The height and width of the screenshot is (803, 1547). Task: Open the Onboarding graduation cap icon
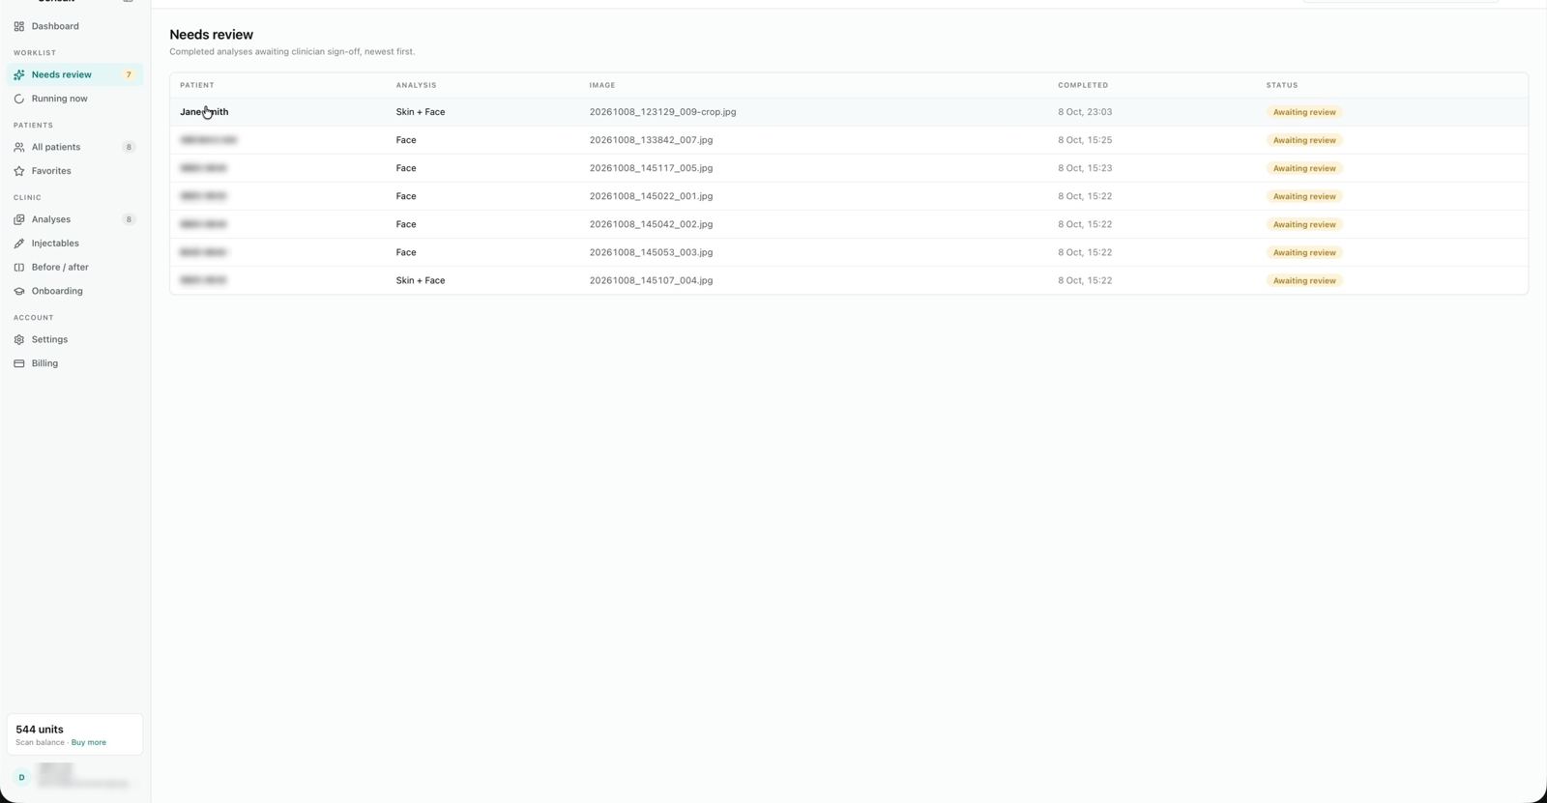click(x=19, y=291)
